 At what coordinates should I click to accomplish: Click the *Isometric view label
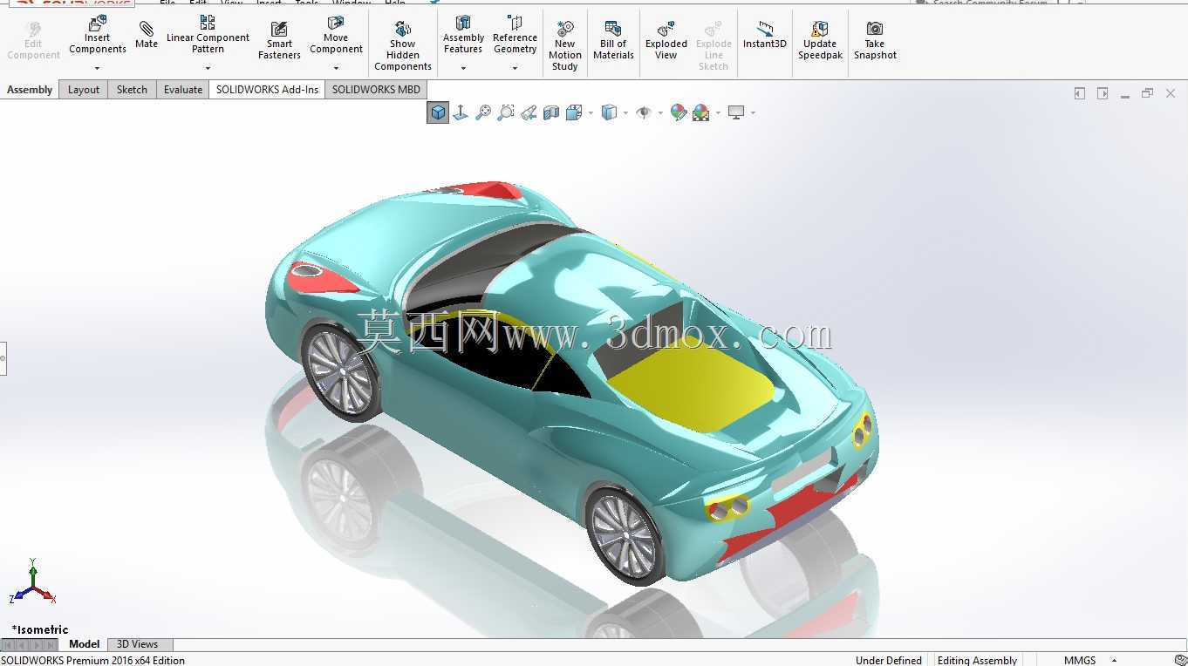pyautogui.click(x=40, y=629)
